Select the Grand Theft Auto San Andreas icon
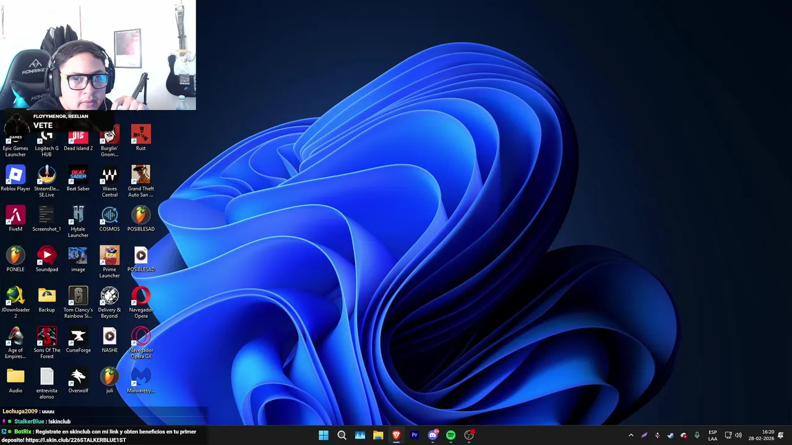This screenshot has height=445, width=792. click(141, 180)
